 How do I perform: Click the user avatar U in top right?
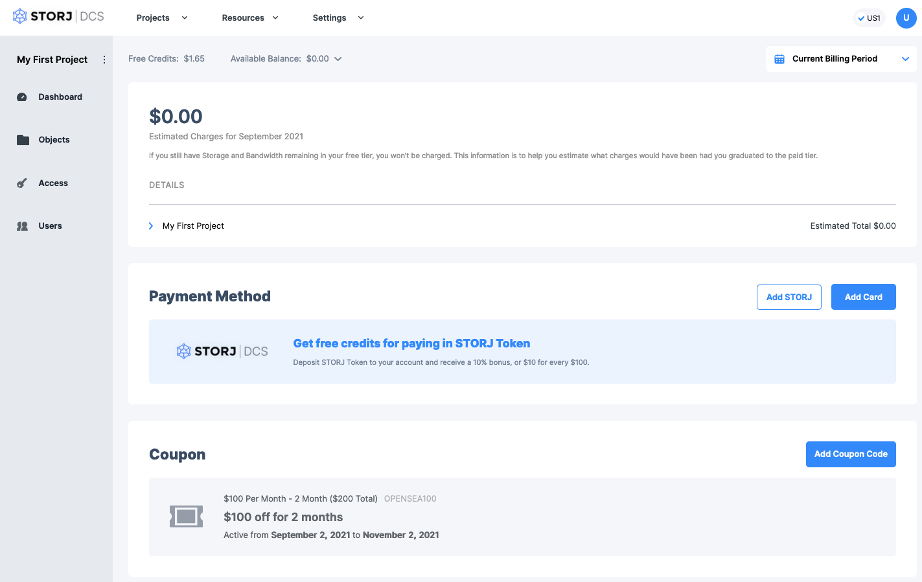(906, 18)
